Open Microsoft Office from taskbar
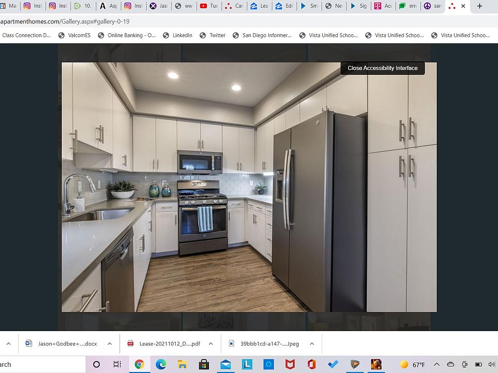The width and height of the screenshot is (498, 373). pos(312,364)
